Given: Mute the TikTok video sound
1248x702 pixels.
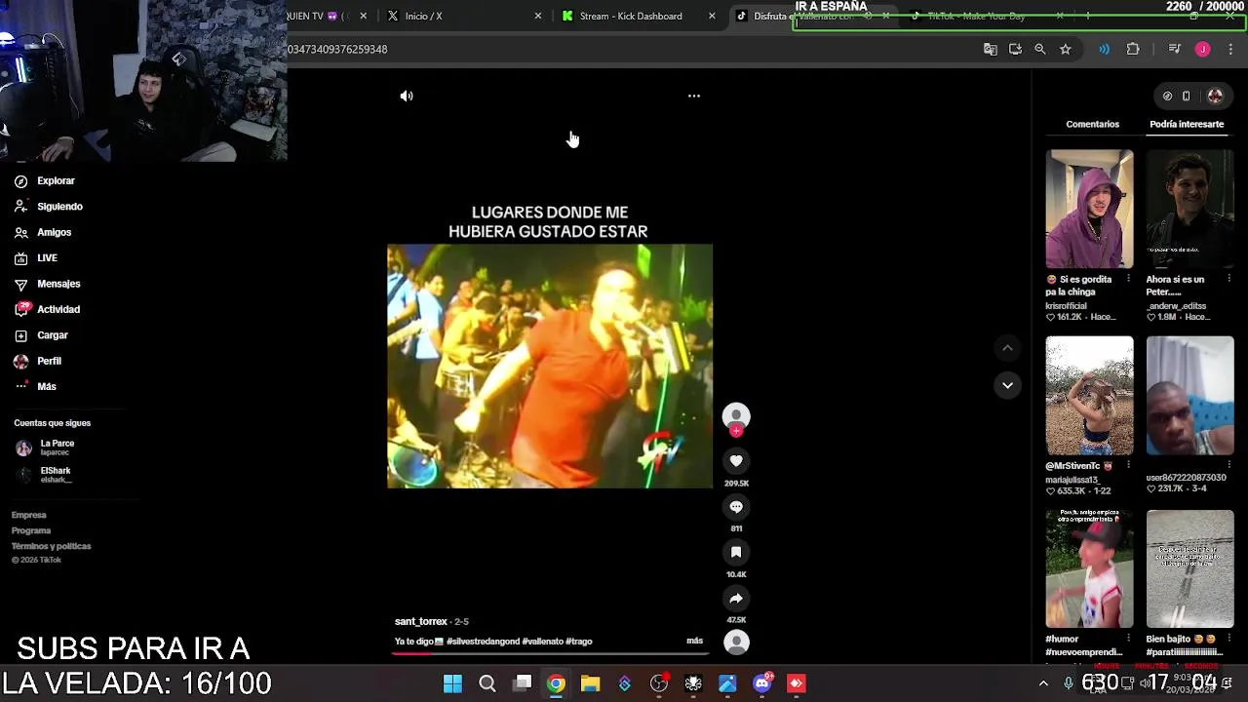Looking at the screenshot, I should [x=407, y=96].
